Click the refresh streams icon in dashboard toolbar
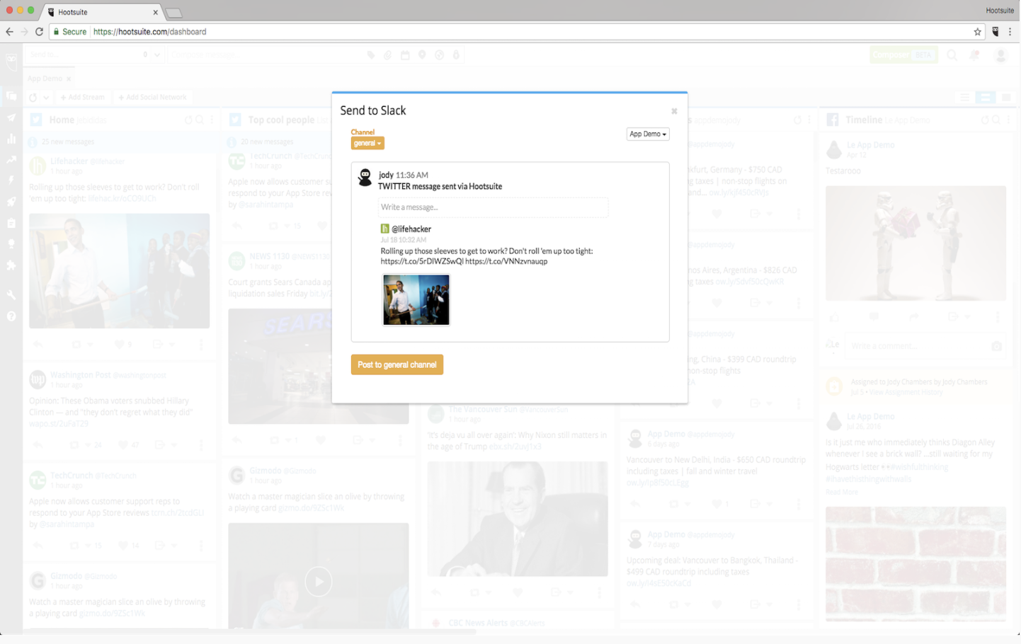Viewport: 1021px width, 644px height. click(33, 98)
